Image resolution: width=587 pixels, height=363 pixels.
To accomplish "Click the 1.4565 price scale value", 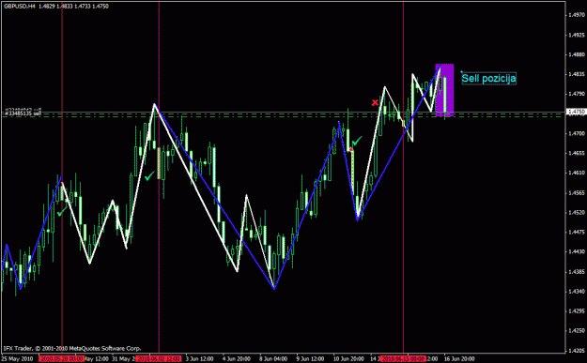I will click(577, 193).
